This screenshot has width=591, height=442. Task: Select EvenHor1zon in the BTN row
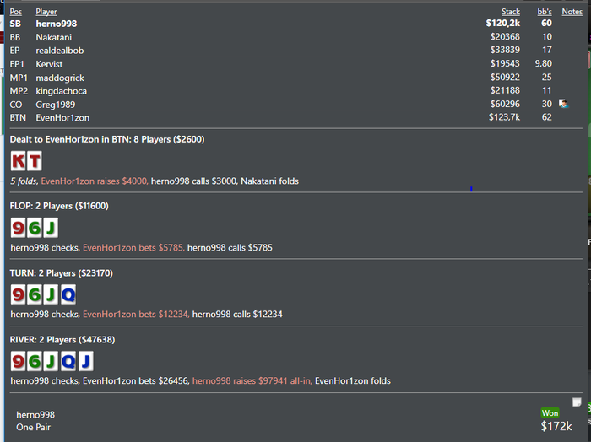point(62,118)
